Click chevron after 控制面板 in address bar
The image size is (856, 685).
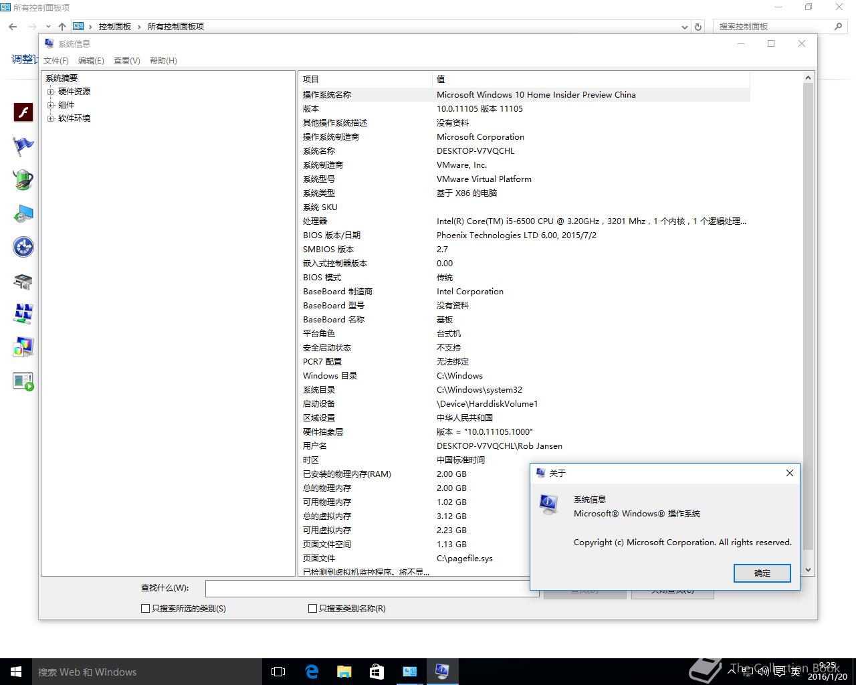click(x=139, y=27)
